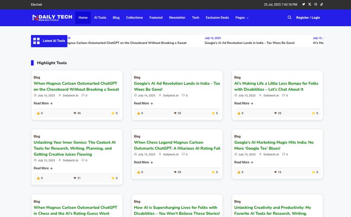Read More on Unlocking Your Inner Genius post
The width and height of the screenshot is (351, 217).
(x=43, y=168)
